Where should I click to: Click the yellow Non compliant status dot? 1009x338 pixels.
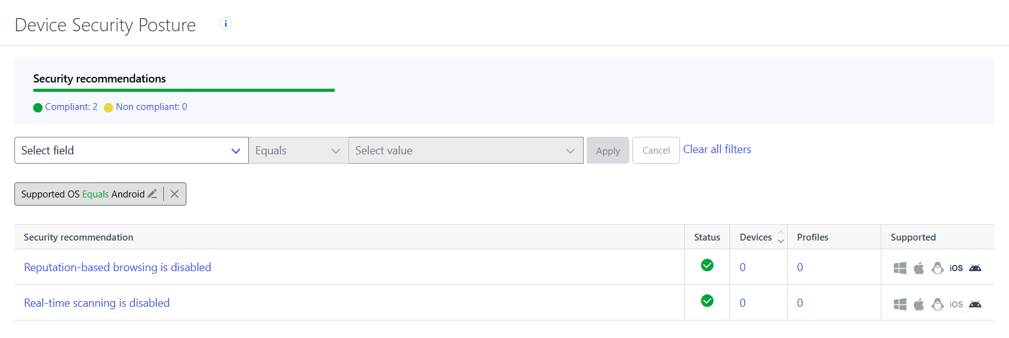coord(108,107)
